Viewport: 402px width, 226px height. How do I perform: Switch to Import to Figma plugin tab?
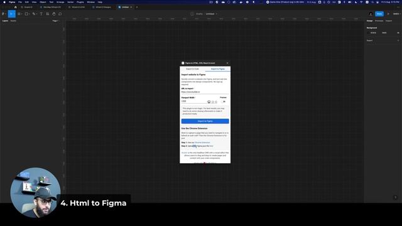click(218, 69)
